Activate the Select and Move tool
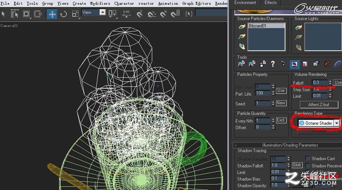Image resolution: width=342 pixels, height=190 pixels. click(52, 15)
